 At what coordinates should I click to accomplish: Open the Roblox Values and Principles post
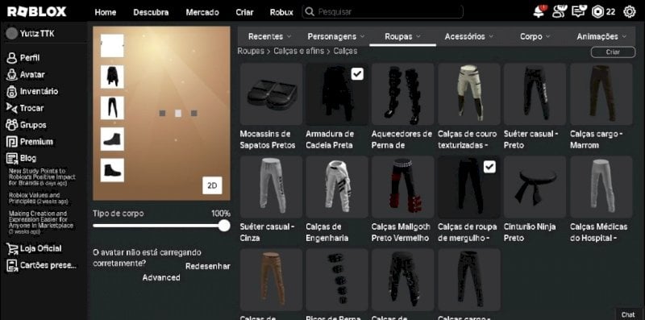tap(38, 198)
